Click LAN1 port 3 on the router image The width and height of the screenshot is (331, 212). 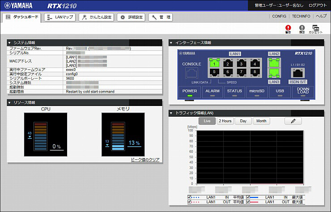pos(241,63)
